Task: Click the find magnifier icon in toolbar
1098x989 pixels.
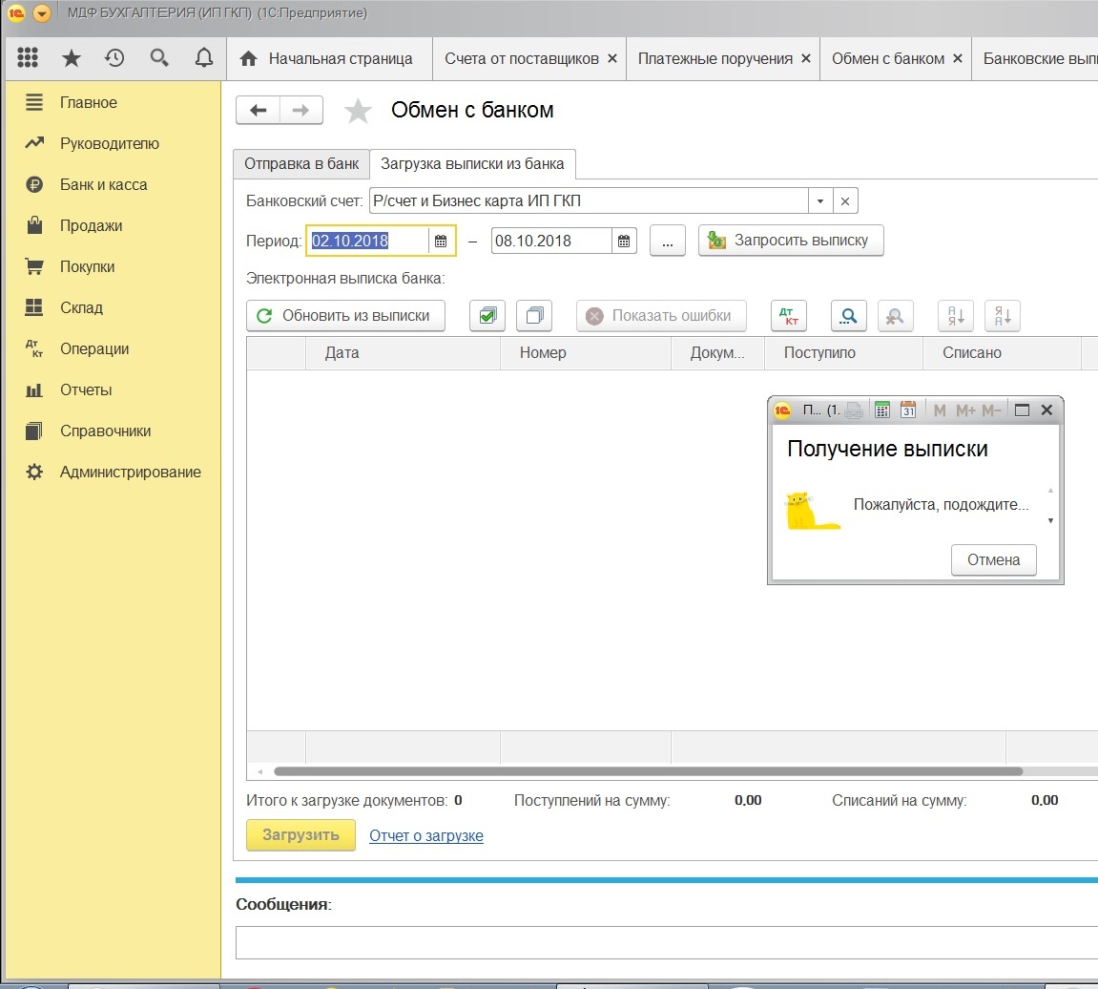Action: (x=848, y=316)
